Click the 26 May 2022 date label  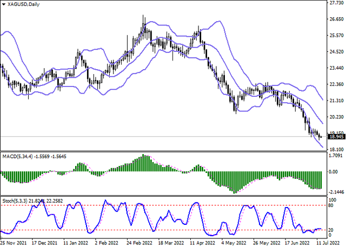tap(267, 243)
